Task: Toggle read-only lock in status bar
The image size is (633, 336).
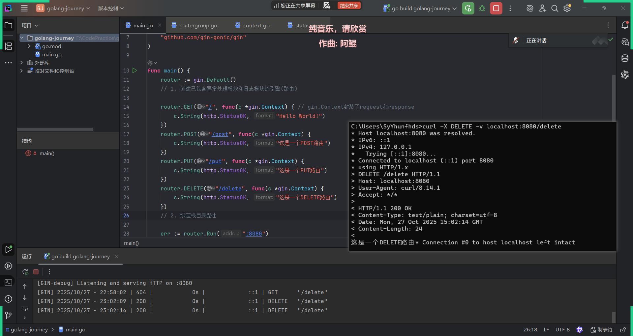Action: pyautogui.click(x=623, y=330)
